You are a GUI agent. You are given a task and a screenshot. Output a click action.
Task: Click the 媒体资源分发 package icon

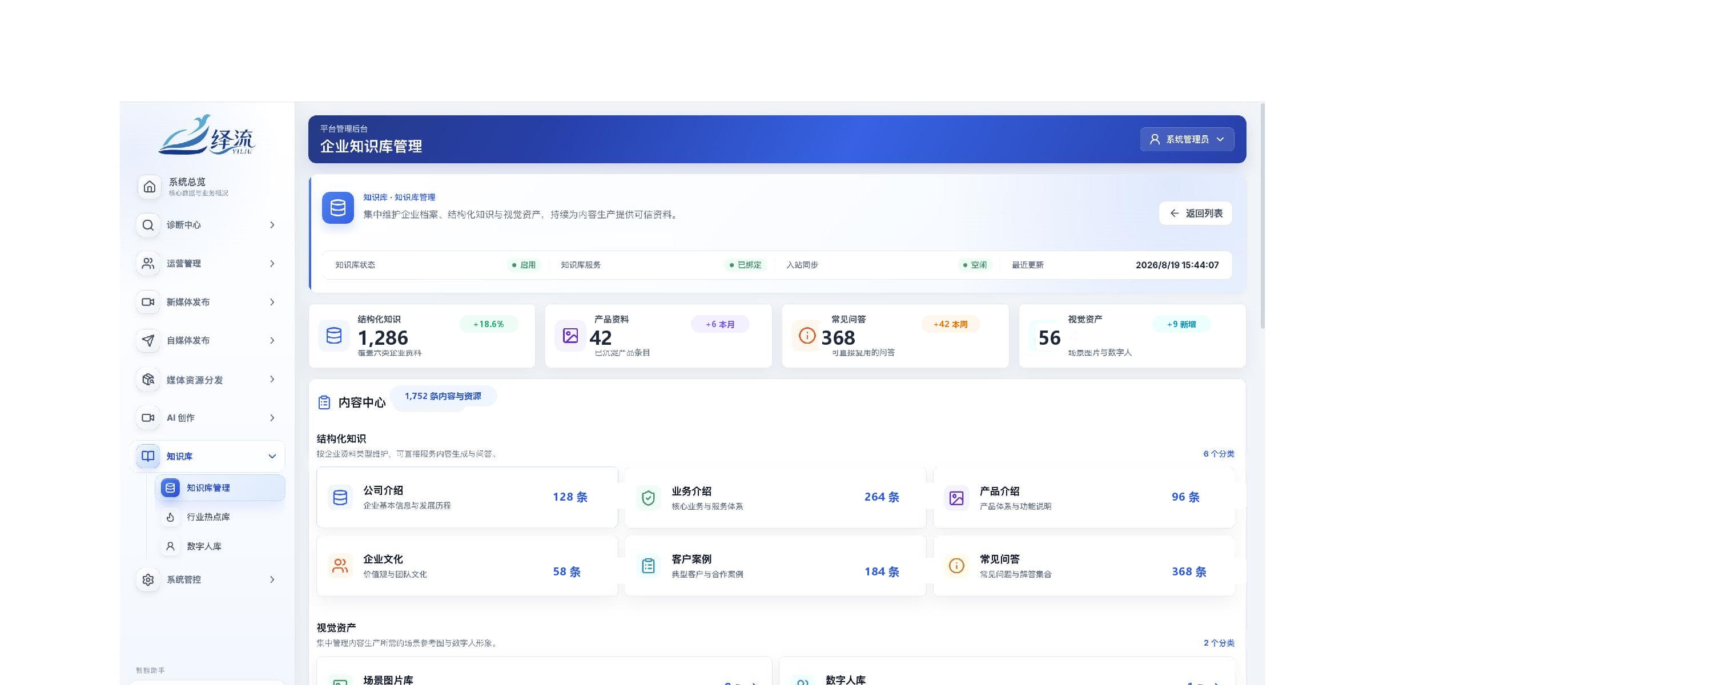coord(148,379)
